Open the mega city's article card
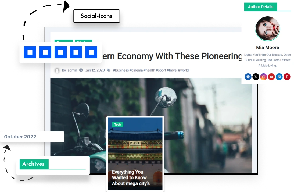 pyautogui.click(x=135, y=154)
